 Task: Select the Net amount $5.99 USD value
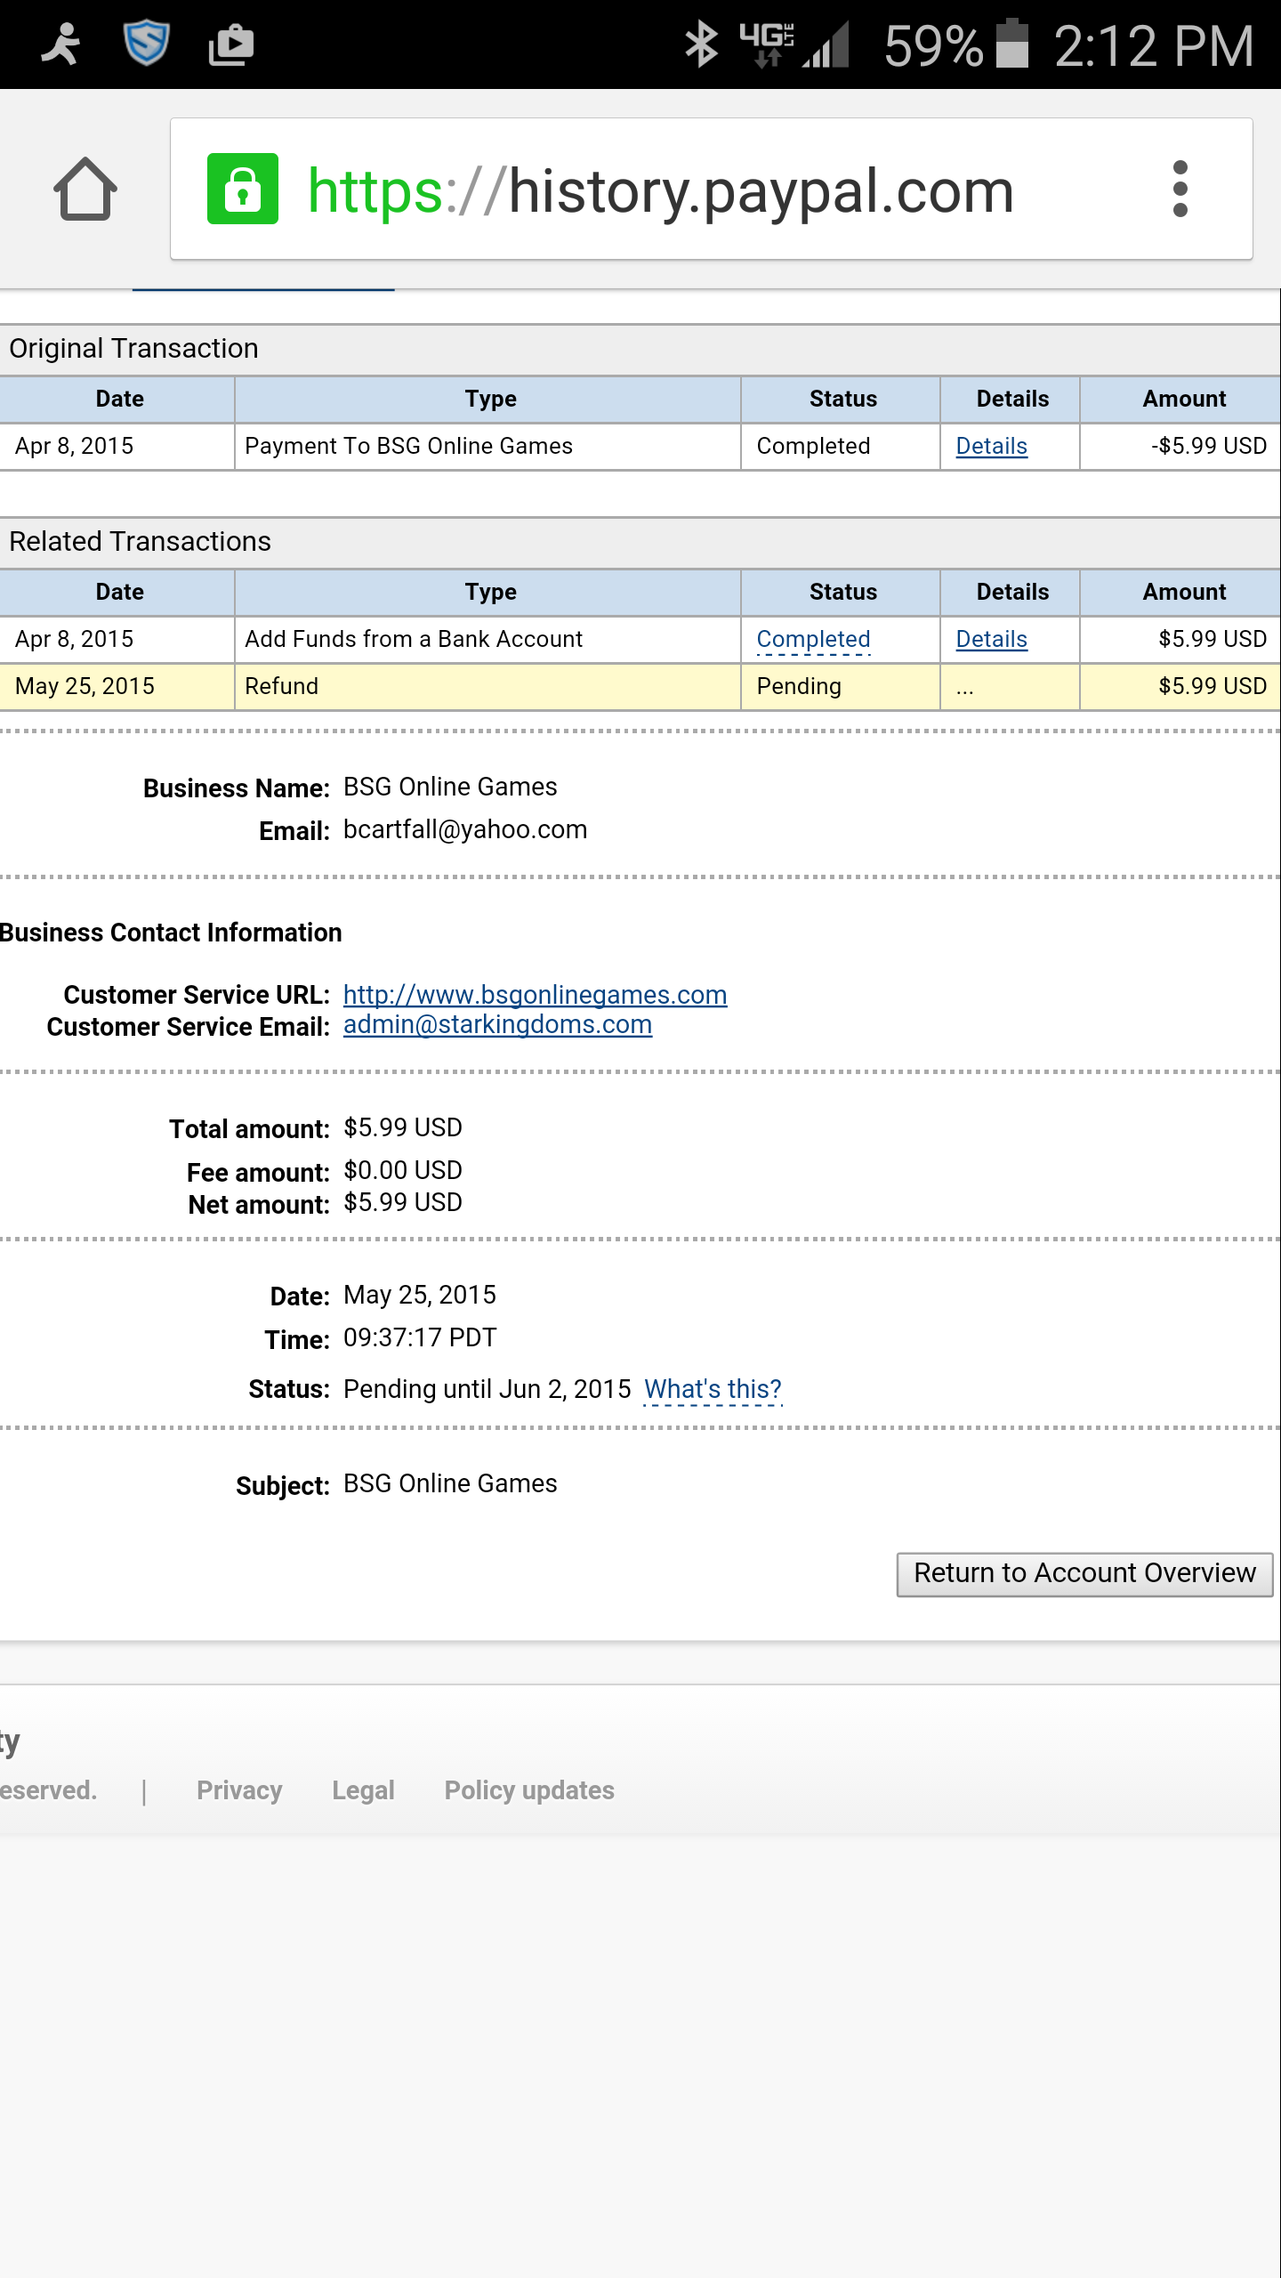403,1202
